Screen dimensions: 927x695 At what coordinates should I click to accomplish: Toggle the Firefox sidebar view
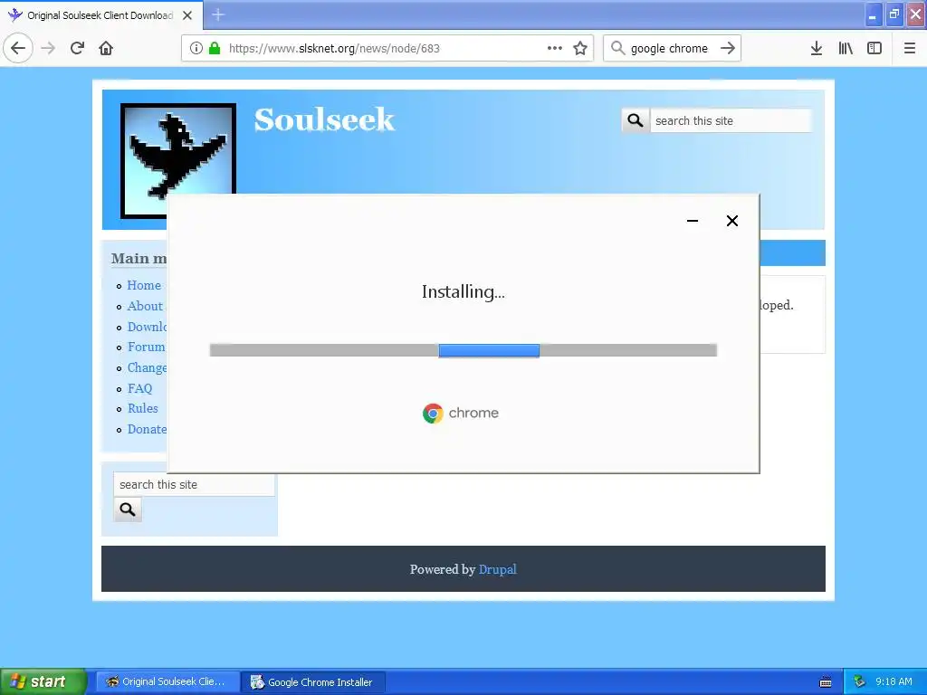[874, 48]
